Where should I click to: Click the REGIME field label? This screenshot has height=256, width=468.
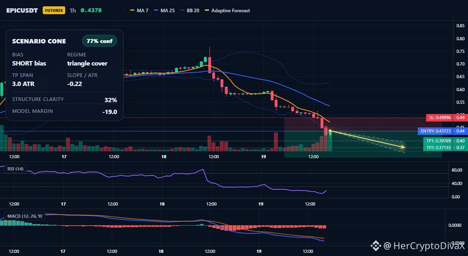[x=77, y=54]
